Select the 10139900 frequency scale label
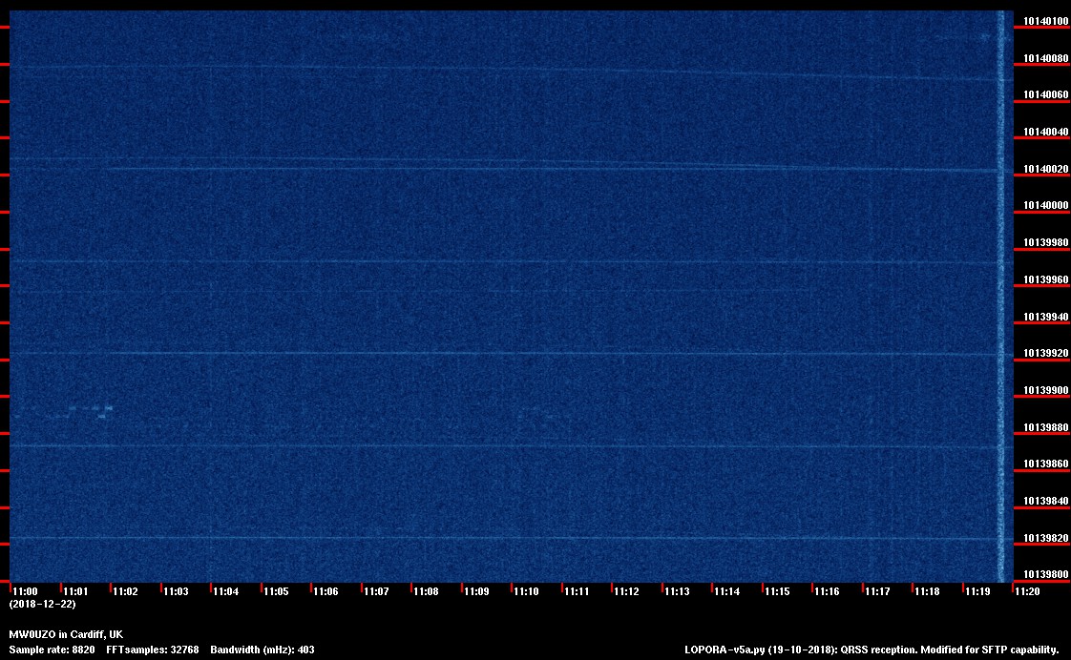The height and width of the screenshot is (660, 1071). [x=1045, y=390]
